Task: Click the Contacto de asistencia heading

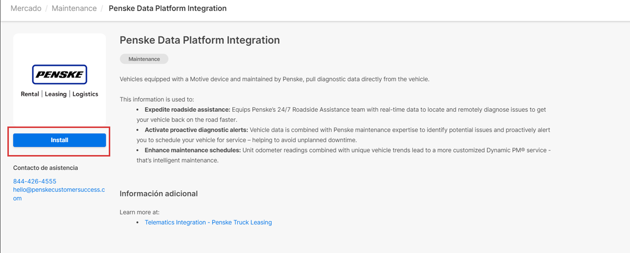Action: point(45,168)
